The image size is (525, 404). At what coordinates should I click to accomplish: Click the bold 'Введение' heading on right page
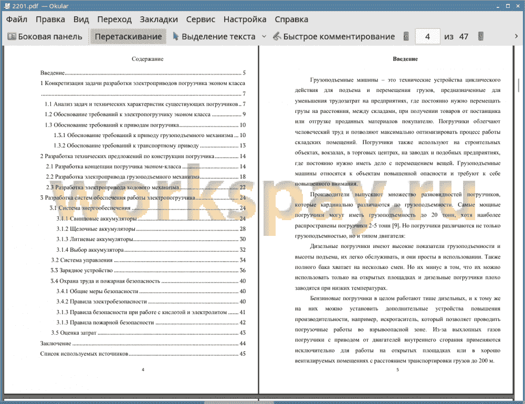click(405, 59)
